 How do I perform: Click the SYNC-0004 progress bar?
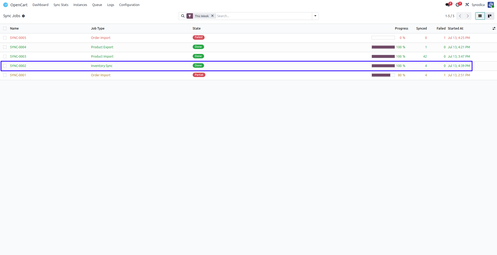click(383, 47)
